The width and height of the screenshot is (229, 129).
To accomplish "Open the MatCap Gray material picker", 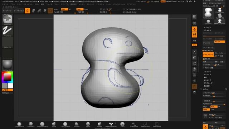I will (x=8, y=66).
